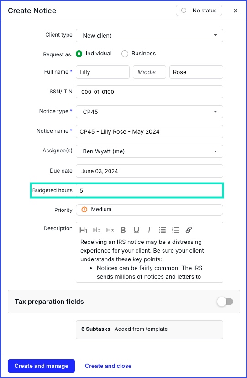Screen dimensions: 247x378
Task: Click Create and manage button
Action: point(41,366)
